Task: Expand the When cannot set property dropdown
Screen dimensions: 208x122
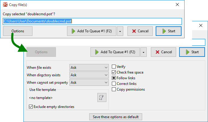Action: [89, 82]
